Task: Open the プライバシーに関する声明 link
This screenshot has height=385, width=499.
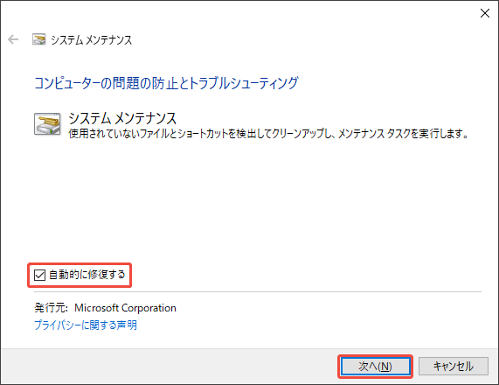Action: click(86, 325)
